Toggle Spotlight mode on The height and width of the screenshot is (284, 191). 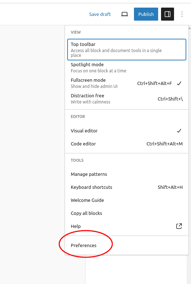[x=127, y=68]
